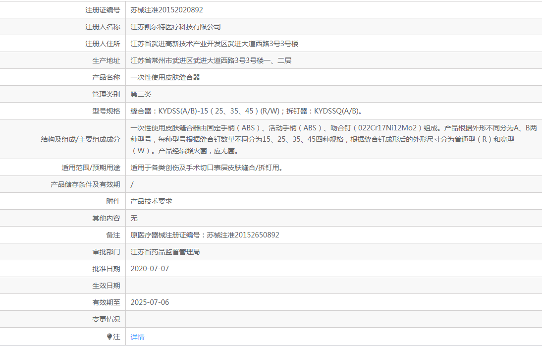The image size is (542, 349).
Task: Click product name 一次性使用皮肤缝合器
Action: click(x=165, y=77)
